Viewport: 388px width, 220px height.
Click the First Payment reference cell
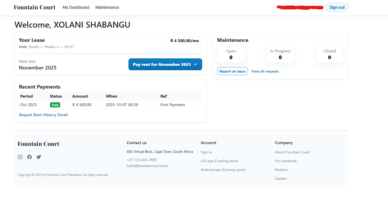click(x=172, y=105)
